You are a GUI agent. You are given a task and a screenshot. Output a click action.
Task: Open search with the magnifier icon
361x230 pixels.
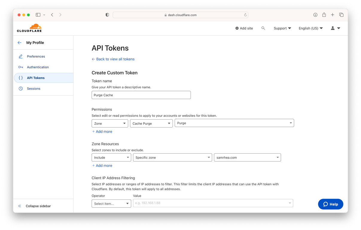(263, 28)
